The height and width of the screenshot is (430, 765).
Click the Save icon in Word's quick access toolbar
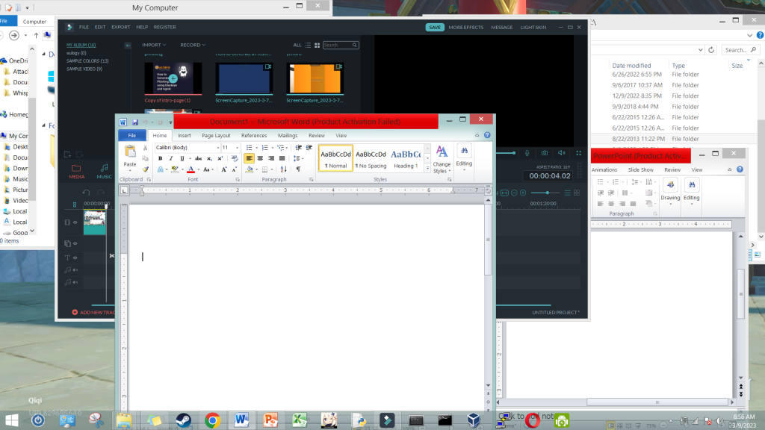pos(135,122)
